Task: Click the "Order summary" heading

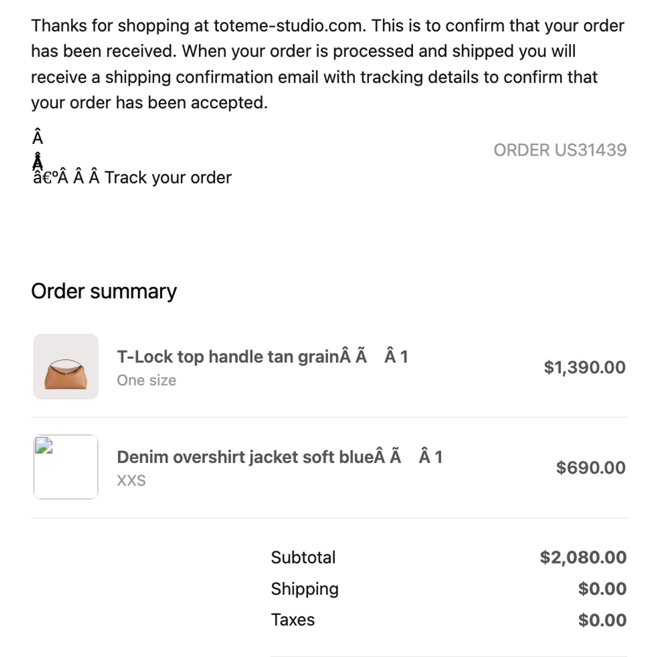Action: (104, 292)
